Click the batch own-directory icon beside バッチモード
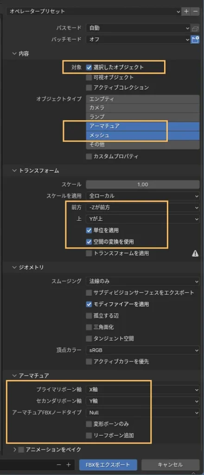The image size is (204, 475). tap(195, 39)
